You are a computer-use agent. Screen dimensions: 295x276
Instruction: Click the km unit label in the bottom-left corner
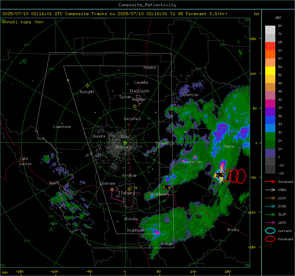pyautogui.click(x=5, y=272)
